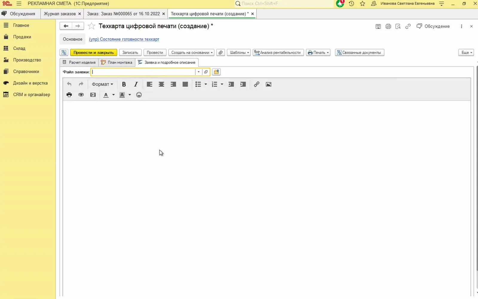Image resolution: width=478 pixels, height=299 pixels.
Task: Insert emoji with the smiley icon
Action: point(139,95)
